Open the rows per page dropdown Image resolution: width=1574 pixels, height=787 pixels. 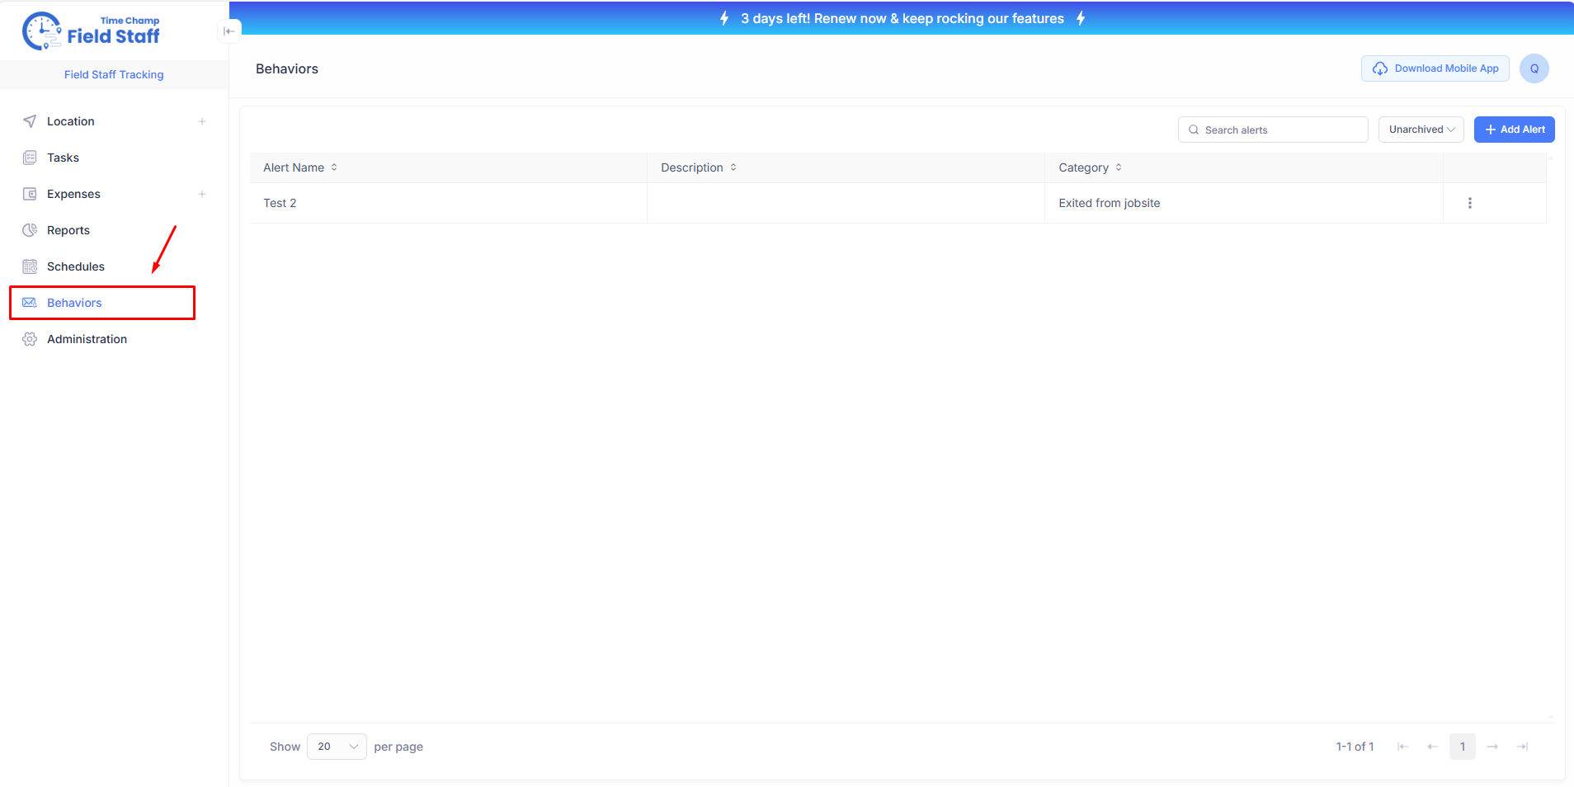pos(337,747)
